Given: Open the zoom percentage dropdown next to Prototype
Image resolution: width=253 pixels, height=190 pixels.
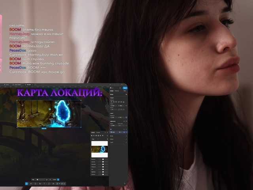Looking at the screenshot, I should (125, 91).
